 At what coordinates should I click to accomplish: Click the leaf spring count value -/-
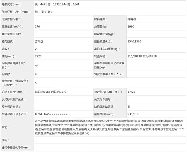pyautogui.click(x=37, y=65)
